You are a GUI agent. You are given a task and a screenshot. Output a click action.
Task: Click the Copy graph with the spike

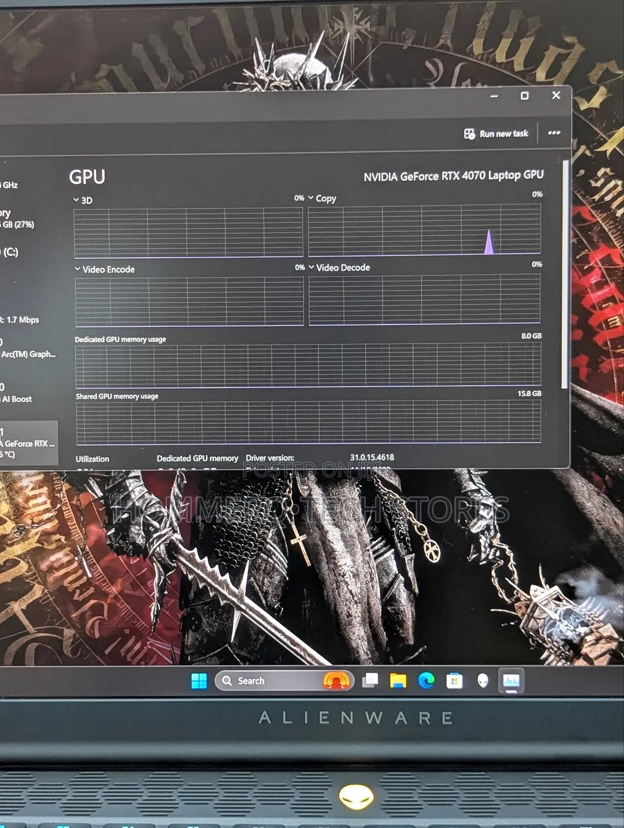(x=425, y=230)
